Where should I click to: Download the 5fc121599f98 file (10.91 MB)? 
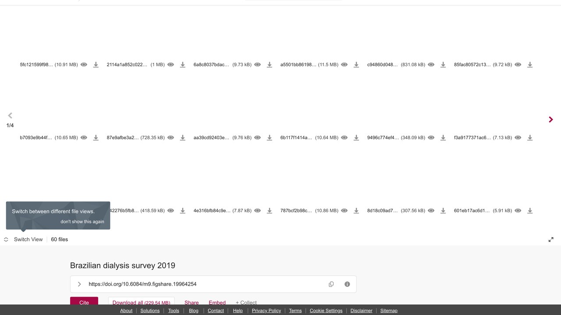pyautogui.click(x=96, y=65)
